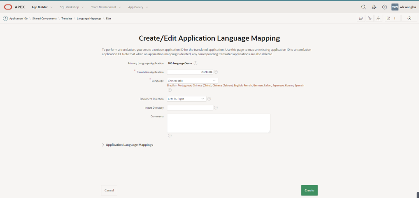This screenshot has height=198, width=419.
Task: Open the Team Development menu
Action: coord(106,7)
